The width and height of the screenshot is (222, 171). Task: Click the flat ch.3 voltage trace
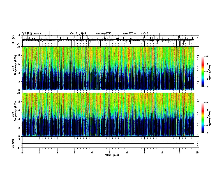point(108,143)
